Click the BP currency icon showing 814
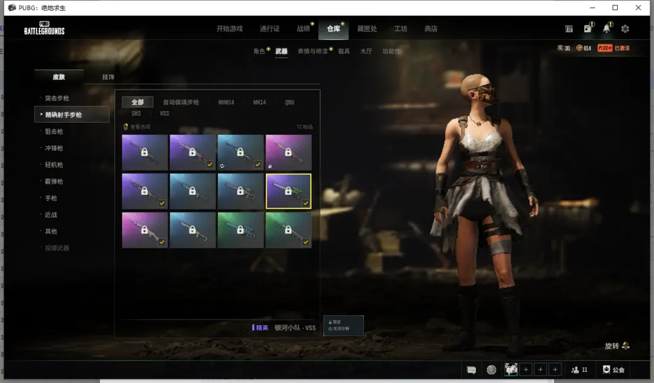The width and height of the screenshot is (654, 383). (x=580, y=48)
